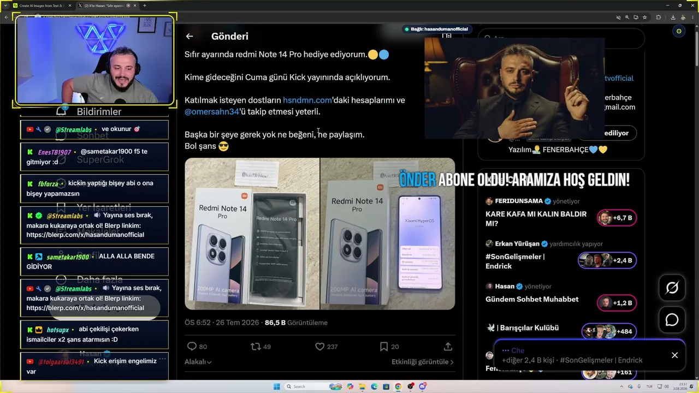The height and width of the screenshot is (393, 699).
Task: Open the Bildirimler bell icon
Action: [x=61, y=111]
